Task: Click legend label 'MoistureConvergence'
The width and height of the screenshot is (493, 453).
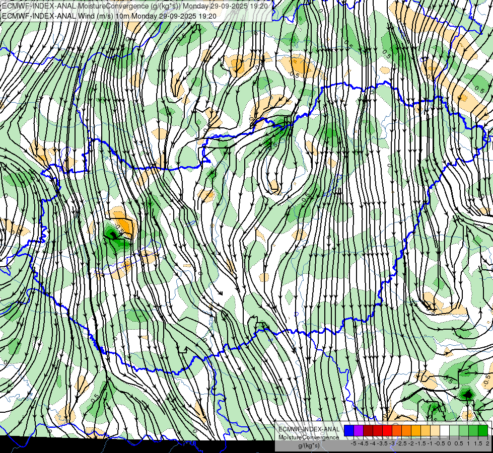Action: click(309, 437)
